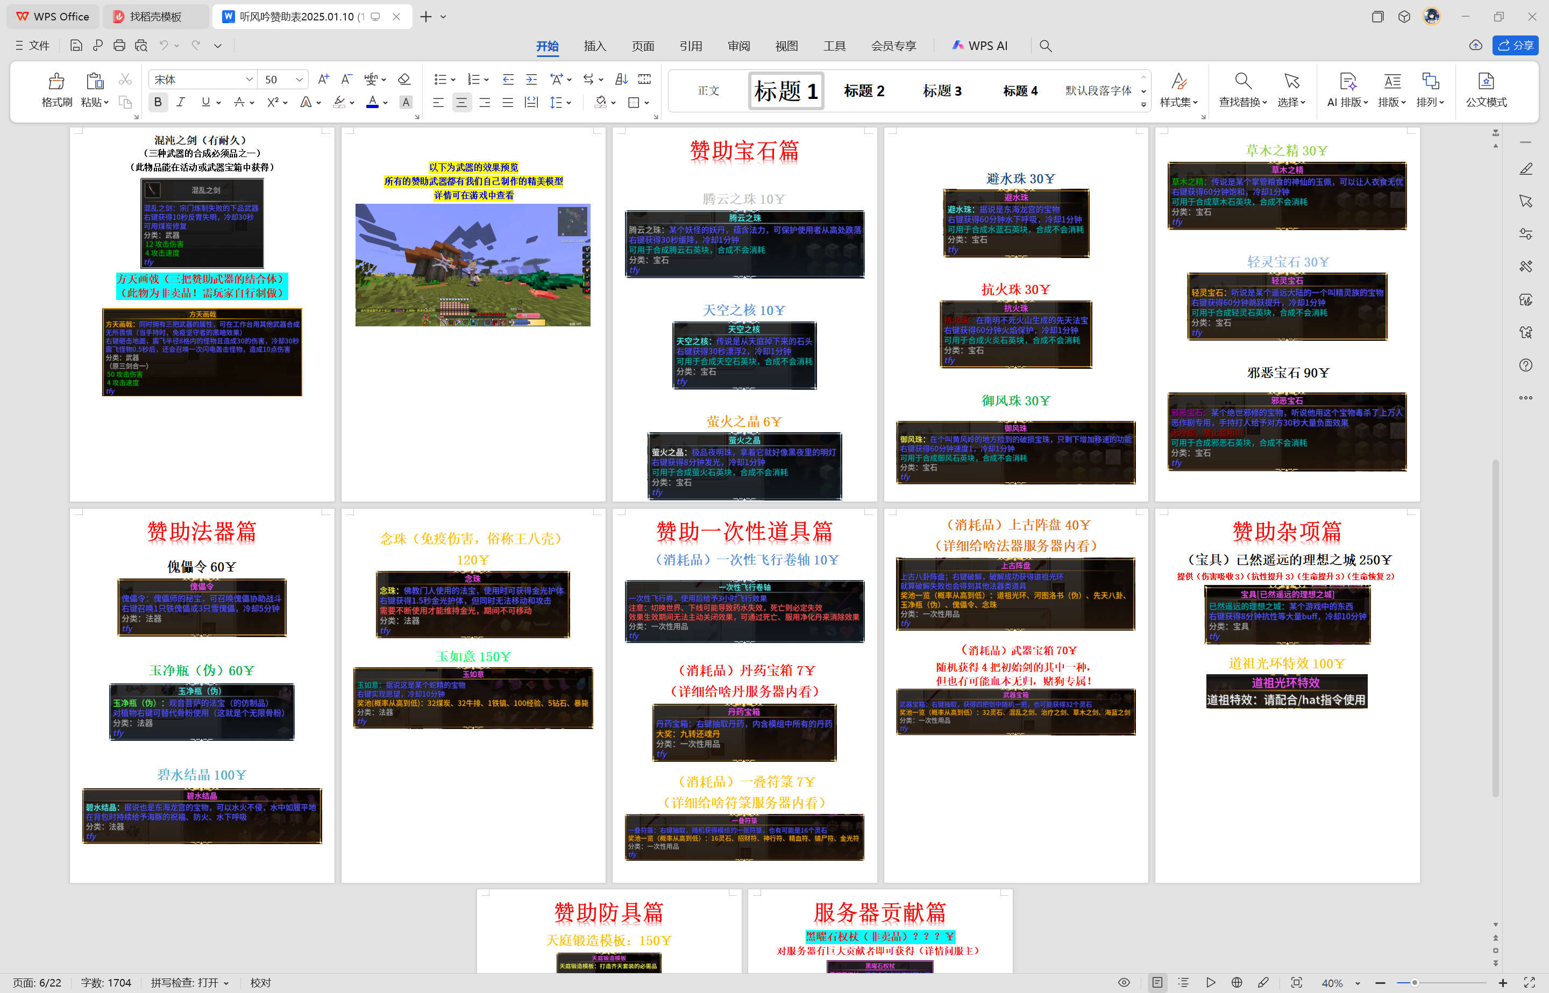Click the blue 分享 share button
1549x993 pixels.
[1515, 45]
